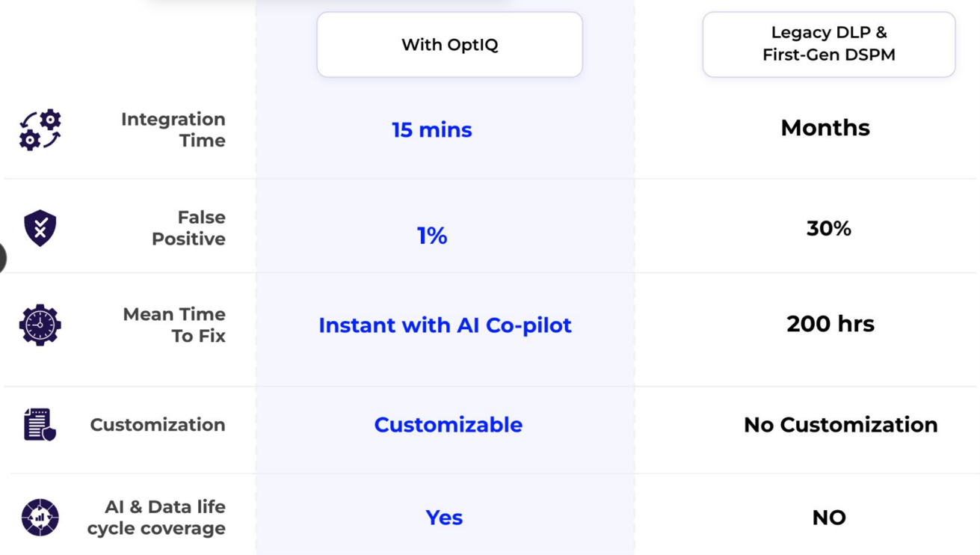Click the False Positive shield icon
The image size is (980, 555).
tap(40, 228)
